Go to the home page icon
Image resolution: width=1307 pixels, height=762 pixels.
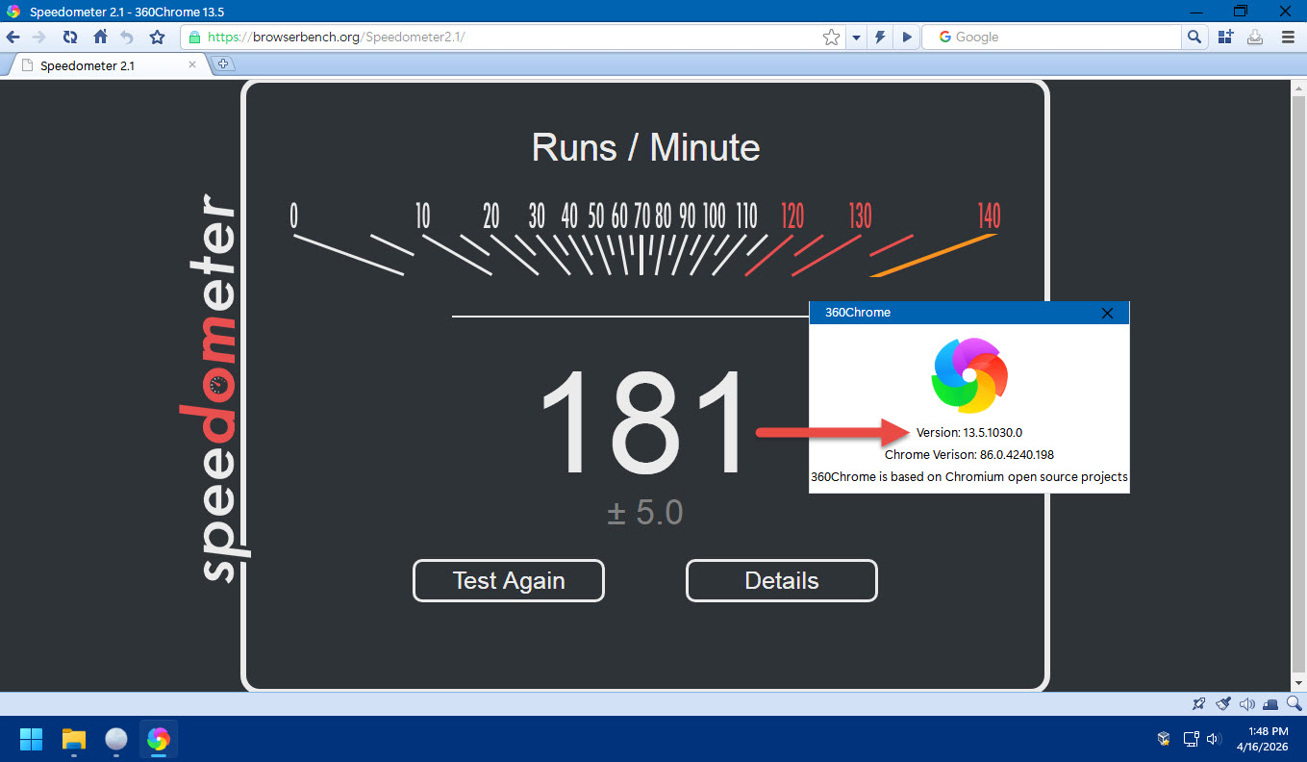tap(100, 38)
